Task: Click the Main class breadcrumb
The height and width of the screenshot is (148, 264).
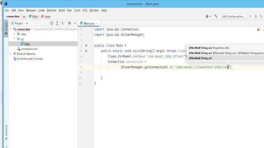Action: pos(33,16)
